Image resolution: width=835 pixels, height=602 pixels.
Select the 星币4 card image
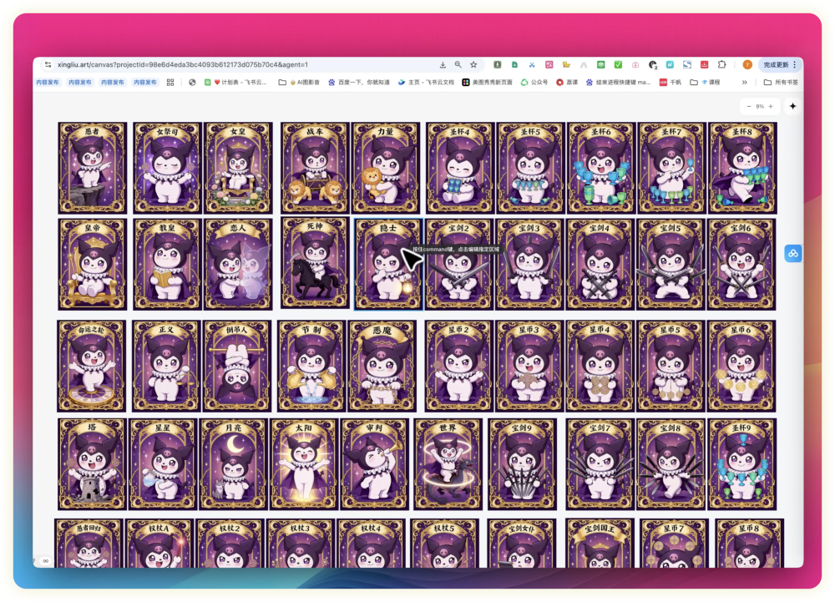[600, 367]
